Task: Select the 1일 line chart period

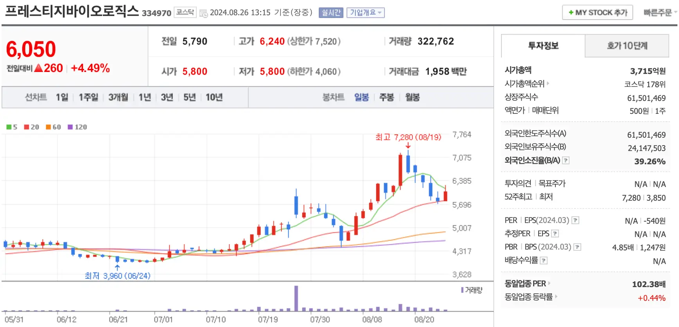Action: pyautogui.click(x=62, y=97)
